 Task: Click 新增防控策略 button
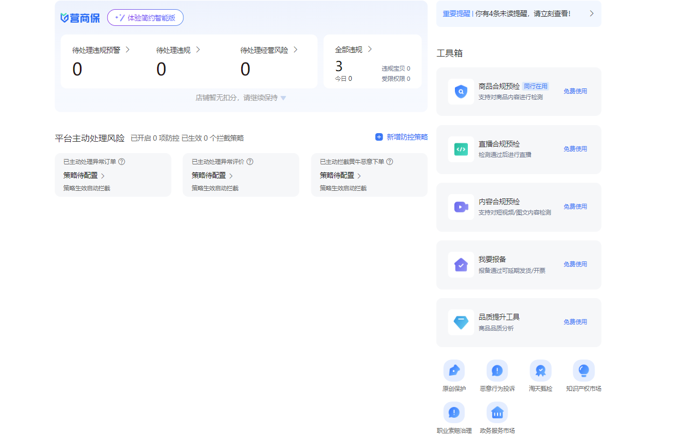(401, 137)
